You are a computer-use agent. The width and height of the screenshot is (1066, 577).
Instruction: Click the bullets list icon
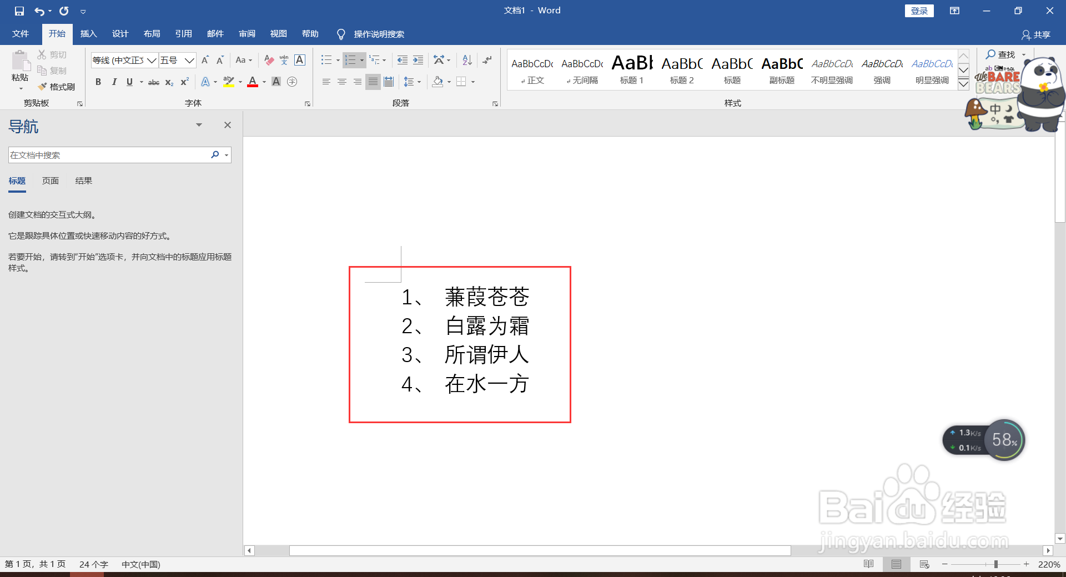(x=326, y=60)
